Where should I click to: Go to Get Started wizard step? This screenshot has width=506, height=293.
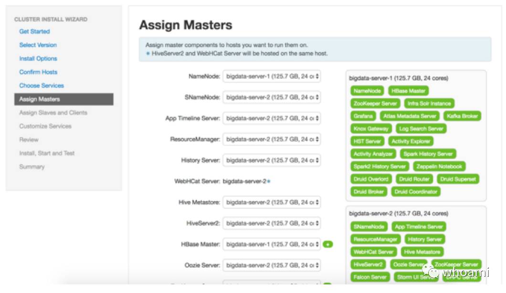[34, 31]
